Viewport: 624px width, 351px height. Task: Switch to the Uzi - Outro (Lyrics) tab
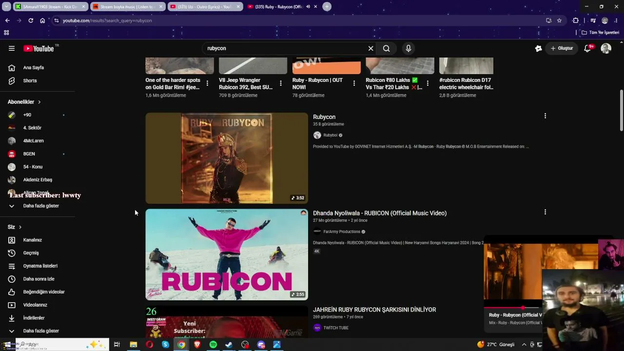(204, 7)
